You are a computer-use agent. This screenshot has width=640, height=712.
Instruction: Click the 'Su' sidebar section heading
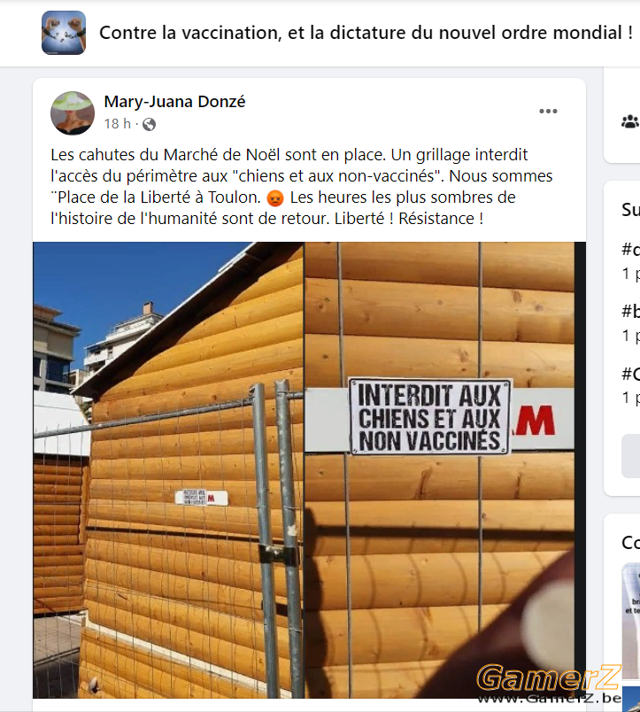tap(631, 210)
